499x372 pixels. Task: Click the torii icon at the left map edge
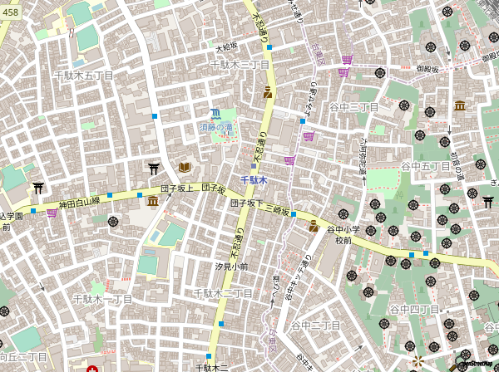[37, 187]
